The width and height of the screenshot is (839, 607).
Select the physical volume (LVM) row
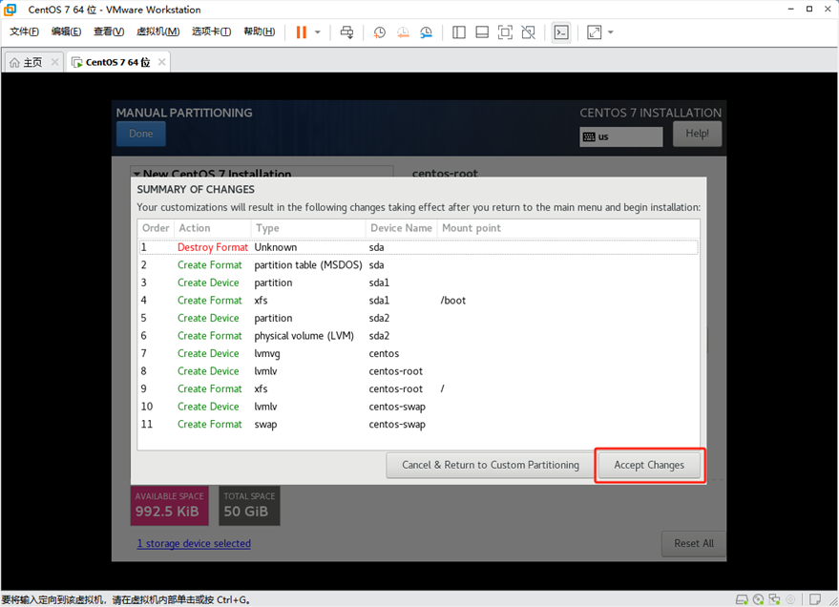(x=418, y=336)
